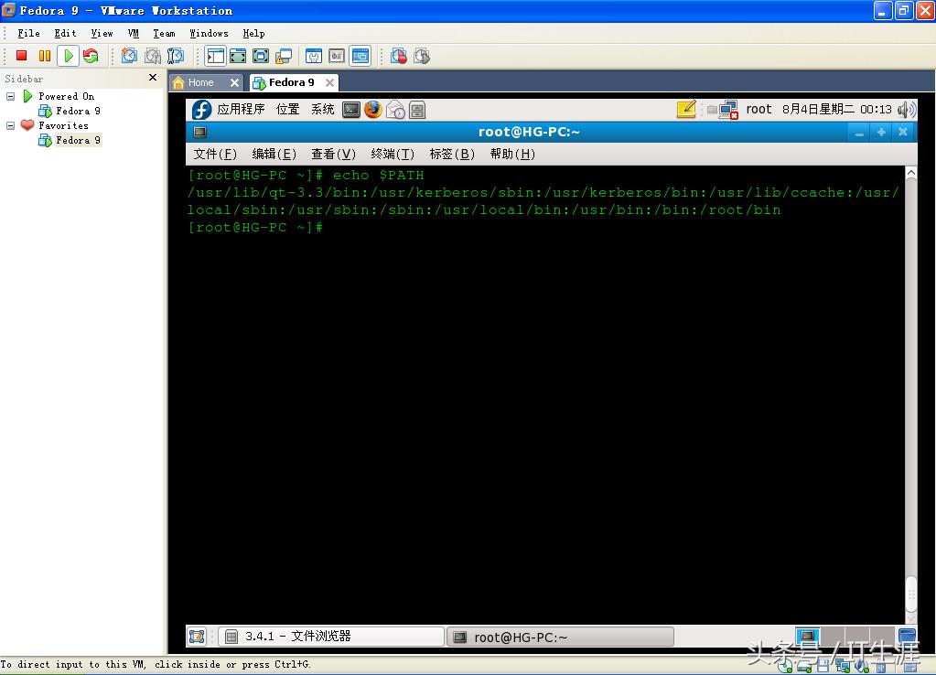Viewport: 936px width, 675px height.
Task: Click the show desktop button in Fedora taskbar
Action: 197,635
